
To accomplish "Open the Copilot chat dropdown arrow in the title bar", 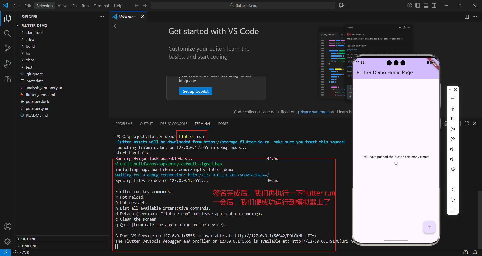I will 347,5.
